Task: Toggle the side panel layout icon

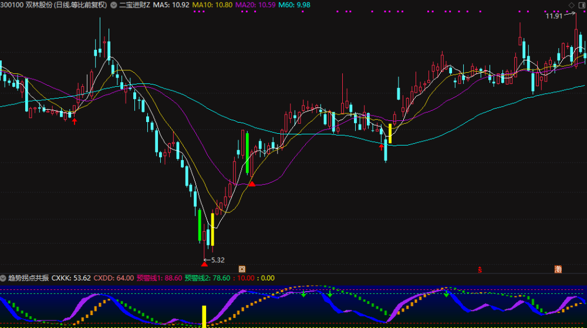Action: pos(582,5)
